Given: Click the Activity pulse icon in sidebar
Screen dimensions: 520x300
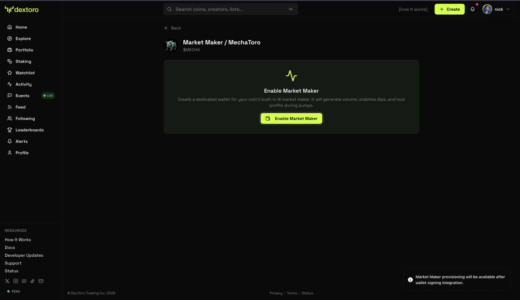Looking at the screenshot, I should [x=10, y=84].
